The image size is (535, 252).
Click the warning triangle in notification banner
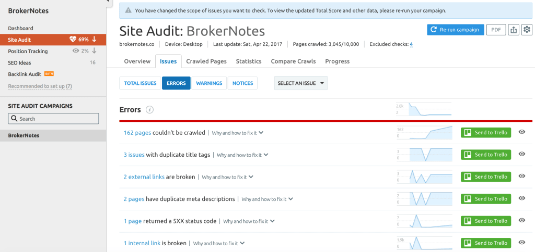[129, 10]
